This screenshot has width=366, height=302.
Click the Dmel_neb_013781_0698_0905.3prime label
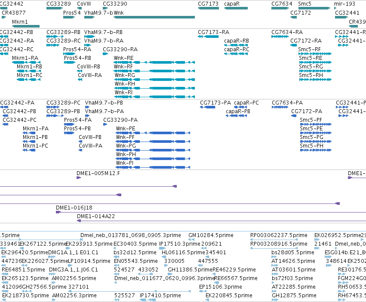pyautogui.click(x=131, y=235)
